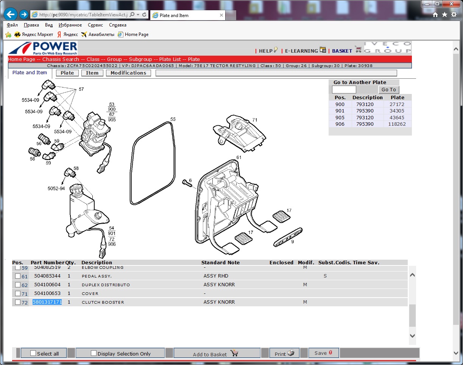Click position link 72 in parts list

(x=25, y=303)
